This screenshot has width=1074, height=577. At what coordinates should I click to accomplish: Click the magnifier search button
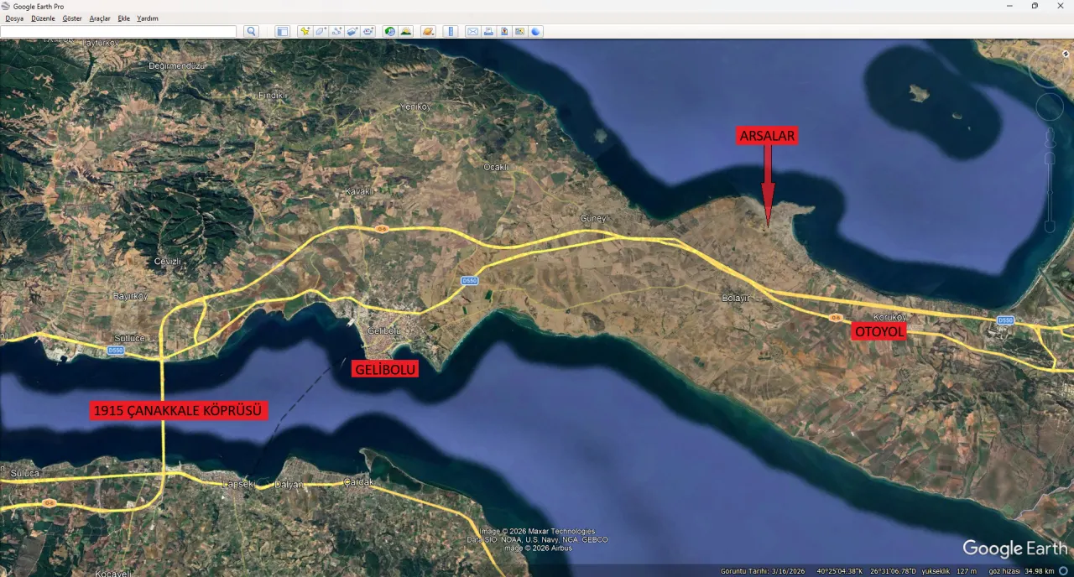tap(251, 31)
